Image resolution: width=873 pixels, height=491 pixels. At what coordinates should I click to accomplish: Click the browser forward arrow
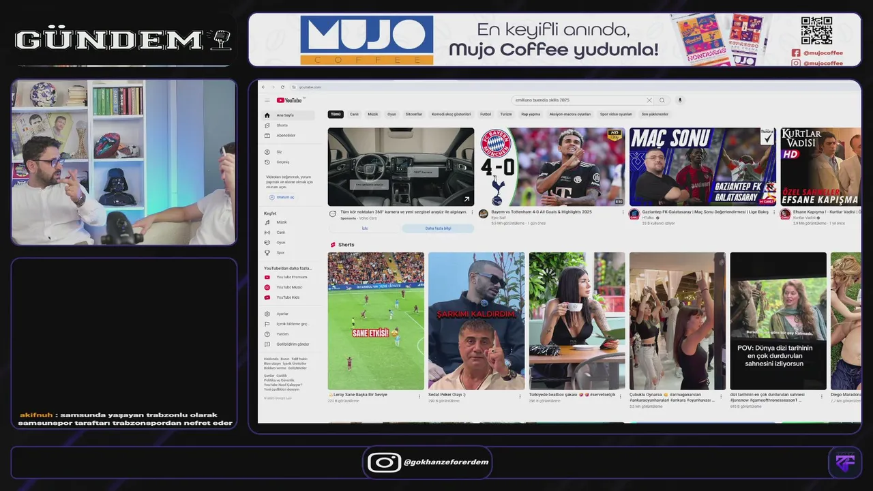pyautogui.click(x=273, y=87)
